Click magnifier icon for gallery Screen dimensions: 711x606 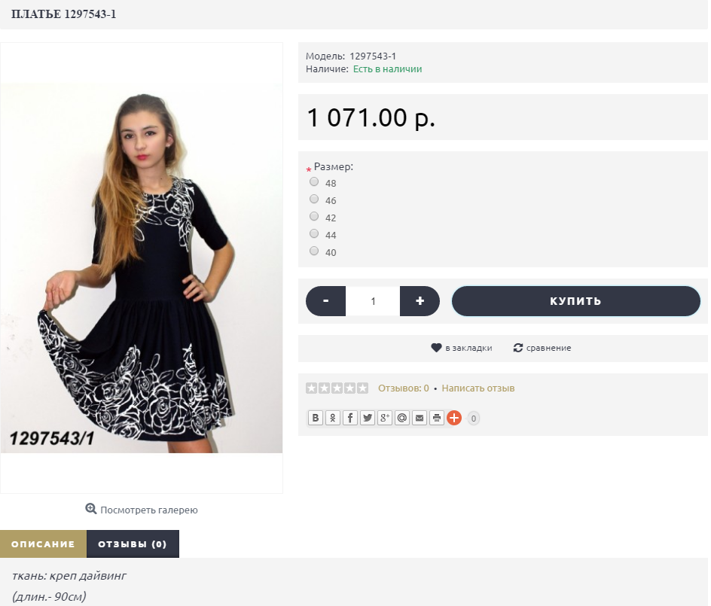point(90,509)
